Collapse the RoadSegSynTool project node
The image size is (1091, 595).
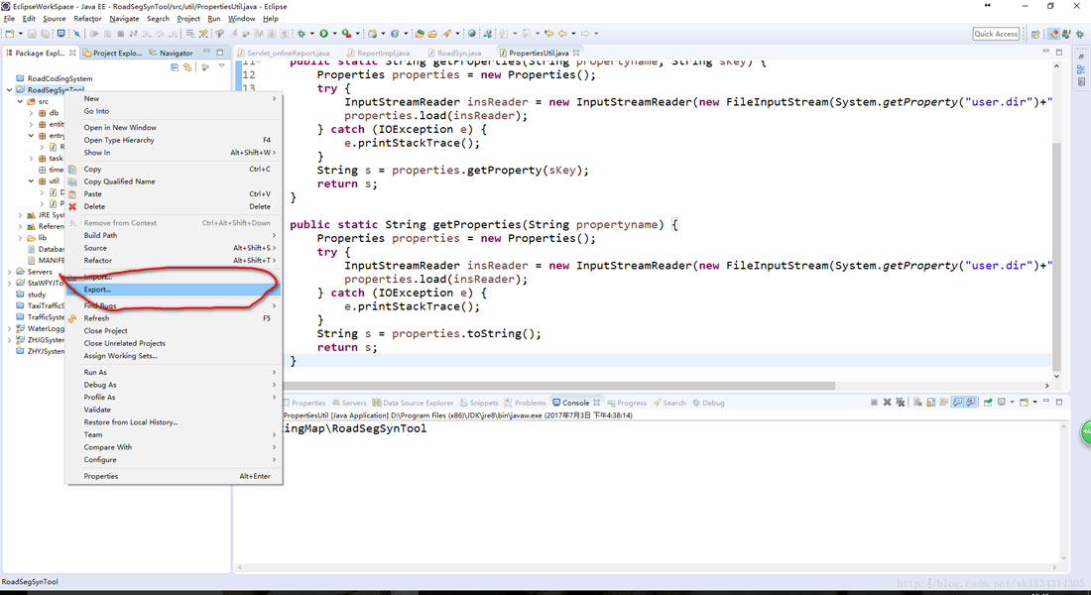click(x=10, y=90)
